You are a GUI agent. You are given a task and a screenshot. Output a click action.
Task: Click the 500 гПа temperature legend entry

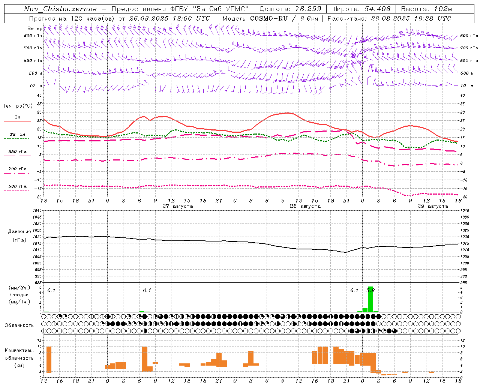[x=17, y=187]
